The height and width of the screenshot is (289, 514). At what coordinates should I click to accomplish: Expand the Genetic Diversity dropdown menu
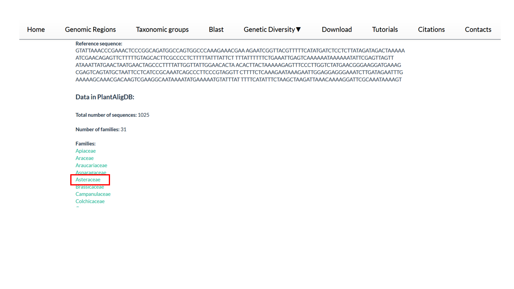point(273,29)
